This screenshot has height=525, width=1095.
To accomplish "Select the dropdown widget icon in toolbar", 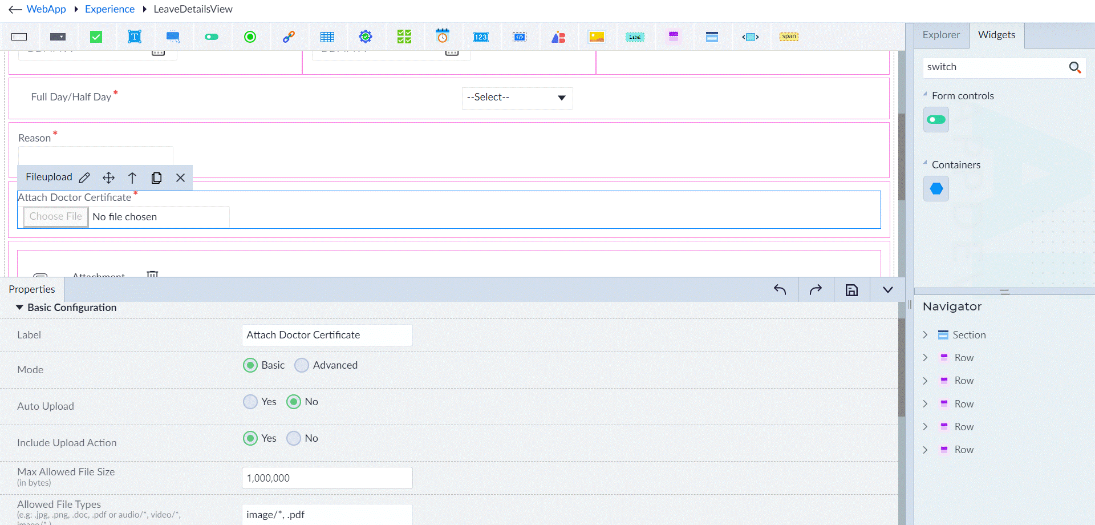I will [x=58, y=37].
